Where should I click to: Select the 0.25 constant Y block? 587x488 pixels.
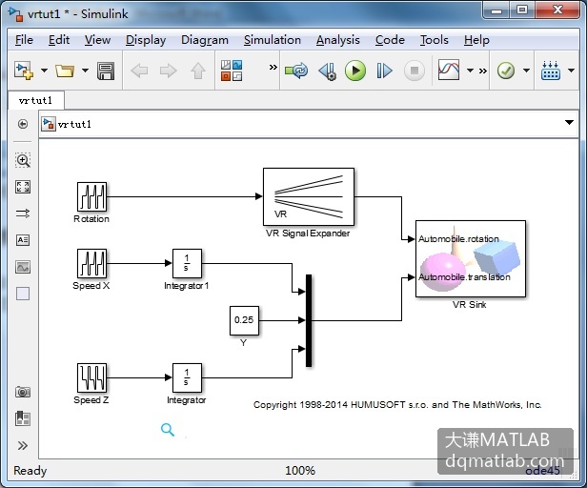click(244, 320)
